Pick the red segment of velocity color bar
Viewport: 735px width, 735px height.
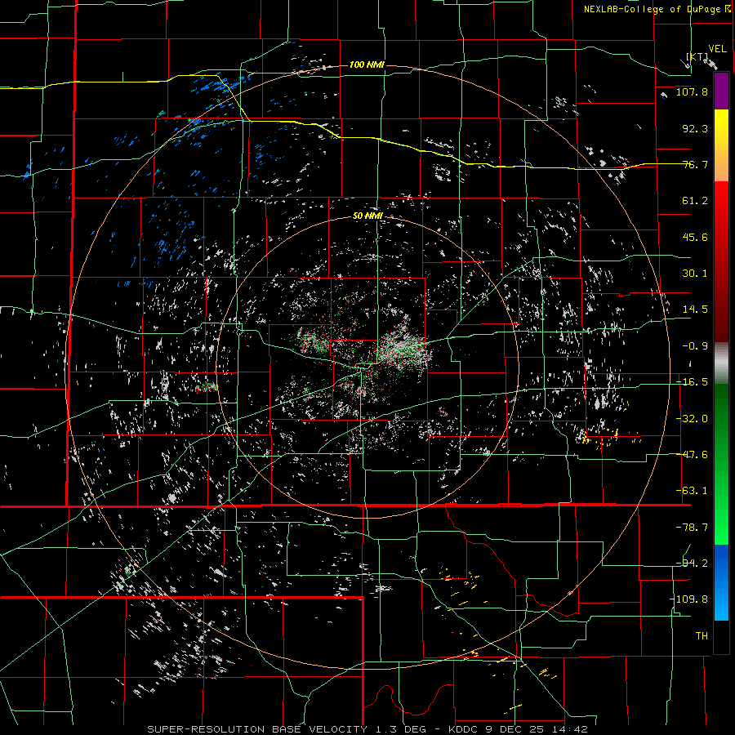click(721, 262)
